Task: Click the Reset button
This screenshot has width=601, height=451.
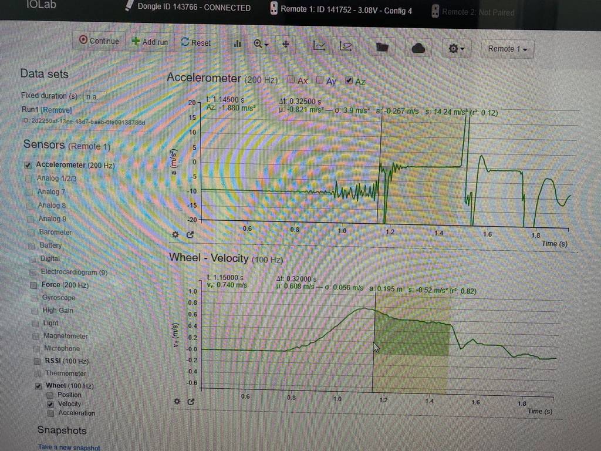Action: pyautogui.click(x=196, y=42)
